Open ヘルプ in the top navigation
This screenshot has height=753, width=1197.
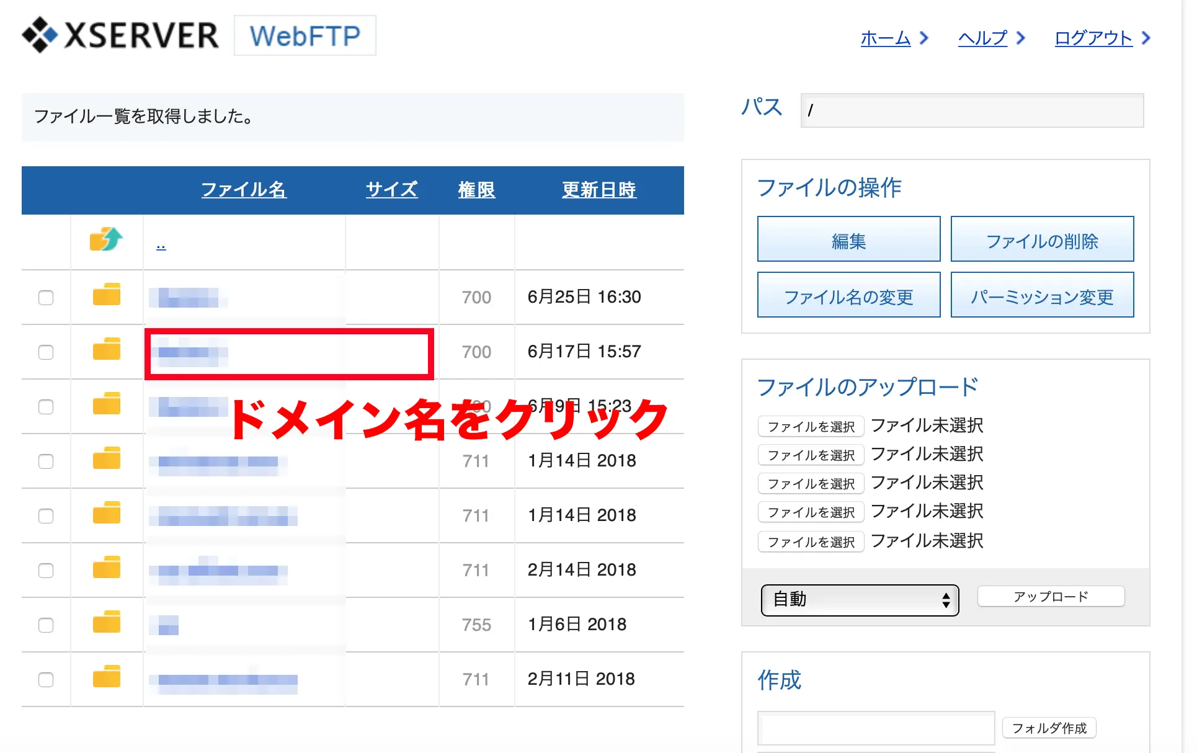pos(982,38)
